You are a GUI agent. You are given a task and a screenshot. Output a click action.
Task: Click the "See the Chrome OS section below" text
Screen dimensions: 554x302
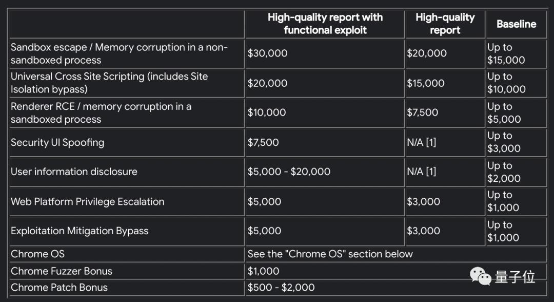click(330, 254)
